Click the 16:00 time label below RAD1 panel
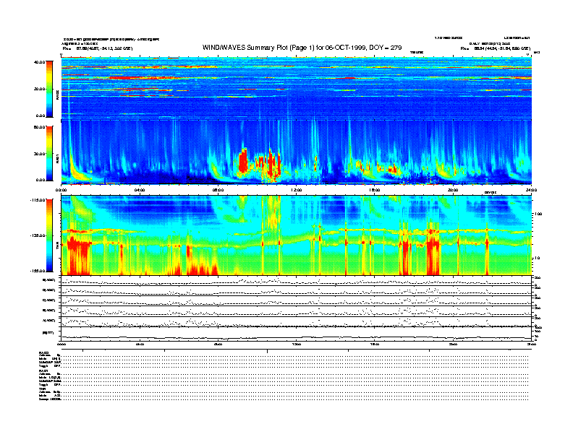The image size is (573, 442). (375, 190)
